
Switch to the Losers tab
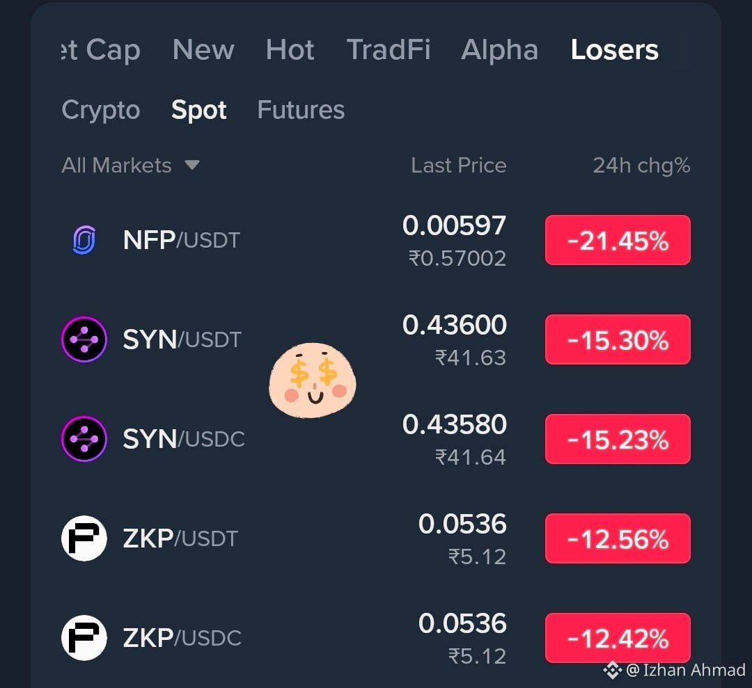pos(614,50)
